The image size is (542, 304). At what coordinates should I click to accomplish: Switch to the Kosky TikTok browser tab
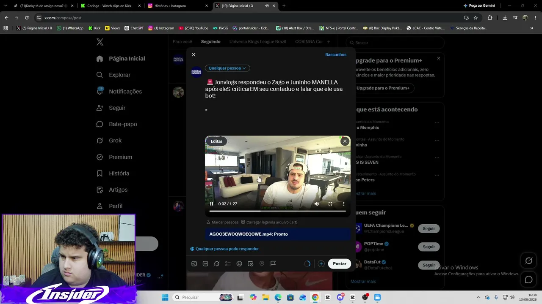(x=43, y=6)
